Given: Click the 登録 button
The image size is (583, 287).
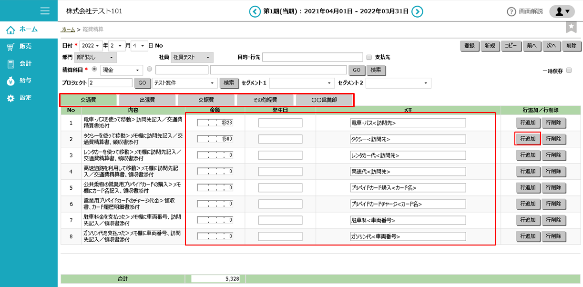Looking at the screenshot, I should [469, 46].
